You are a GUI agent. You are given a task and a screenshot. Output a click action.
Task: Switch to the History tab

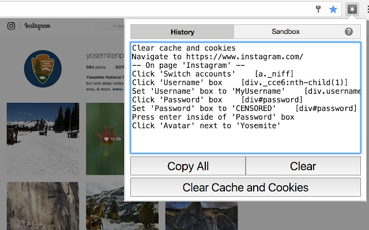pyautogui.click(x=182, y=32)
